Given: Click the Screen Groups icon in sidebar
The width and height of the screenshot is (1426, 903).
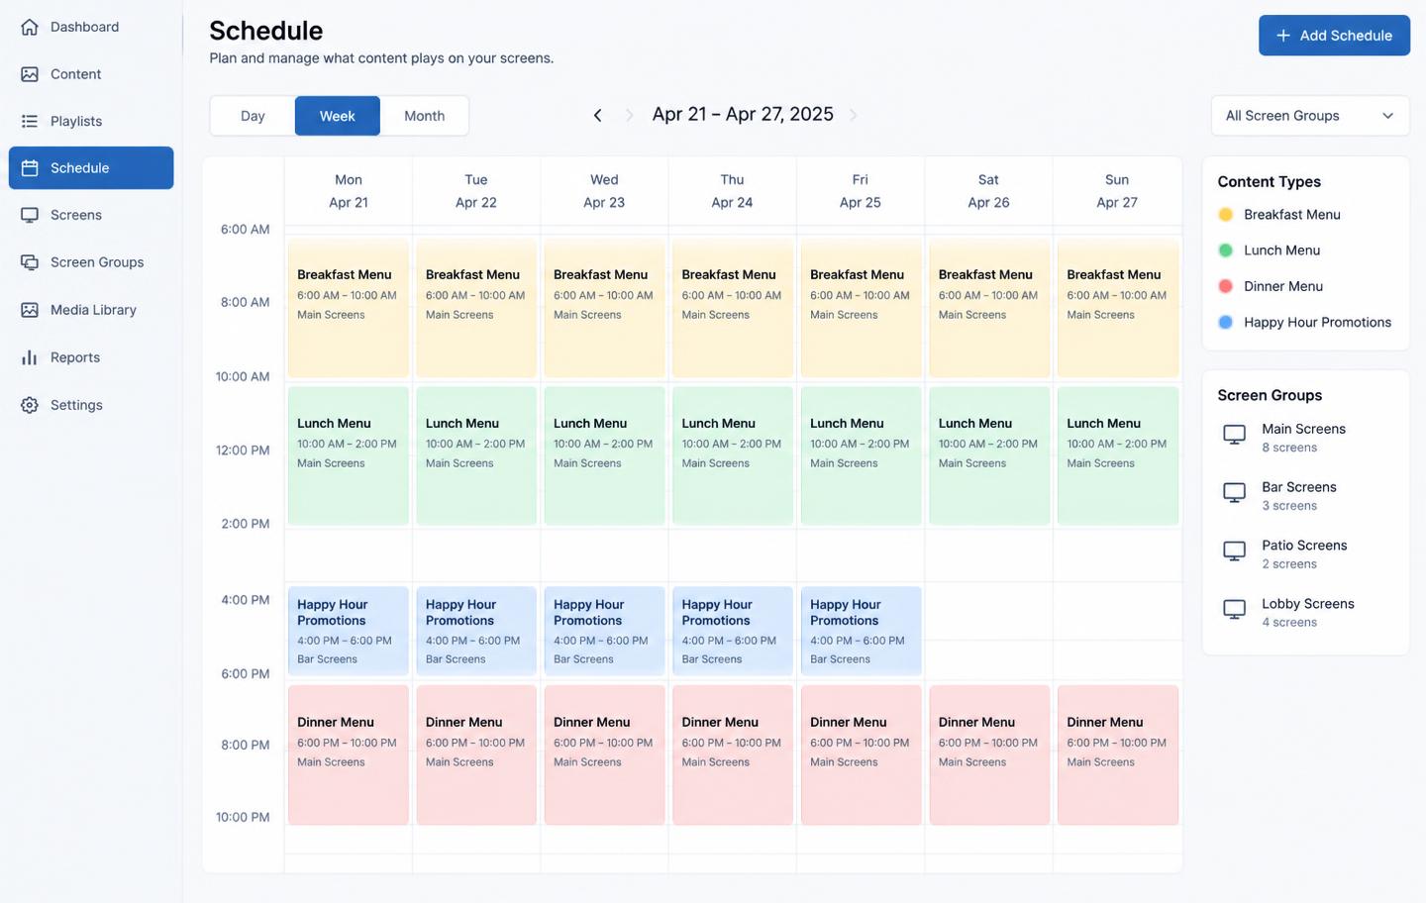Looking at the screenshot, I should pos(30,262).
